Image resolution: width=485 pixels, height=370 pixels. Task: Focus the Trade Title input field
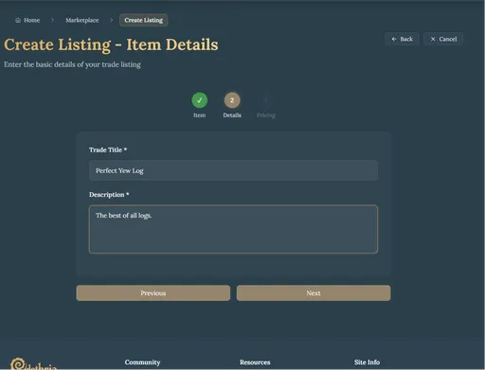(233, 170)
